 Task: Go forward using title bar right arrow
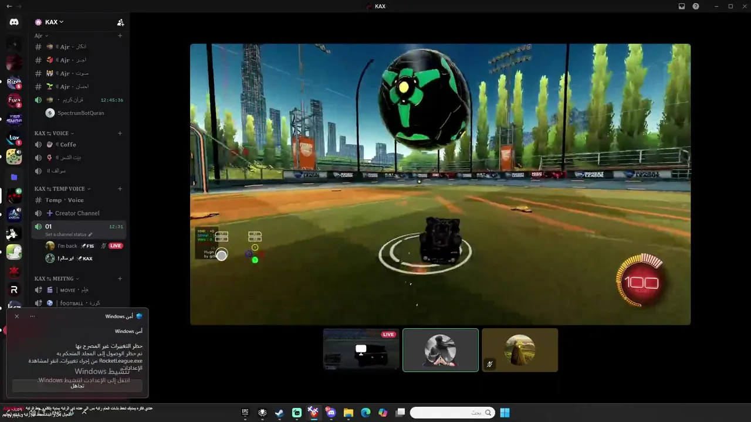coord(19,6)
